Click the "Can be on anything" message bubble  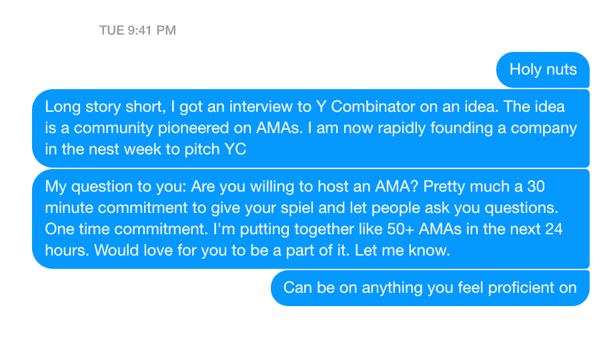pos(430,287)
